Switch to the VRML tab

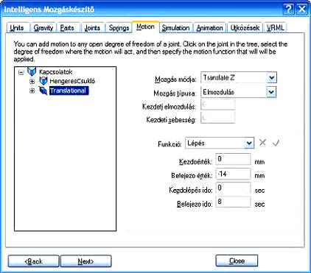tap(276, 28)
